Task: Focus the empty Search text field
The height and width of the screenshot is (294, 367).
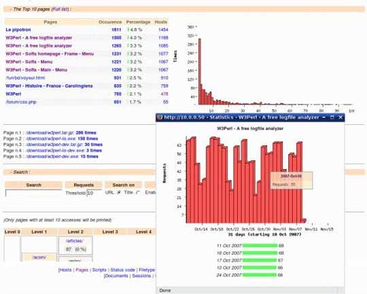Action: 34,194
